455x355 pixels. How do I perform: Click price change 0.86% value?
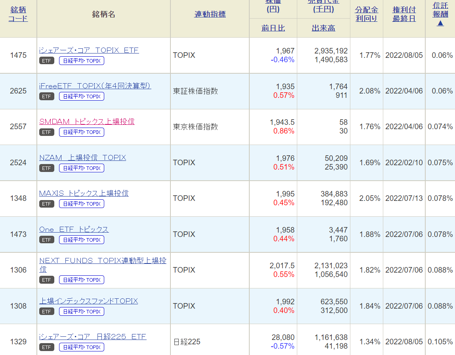pos(284,131)
